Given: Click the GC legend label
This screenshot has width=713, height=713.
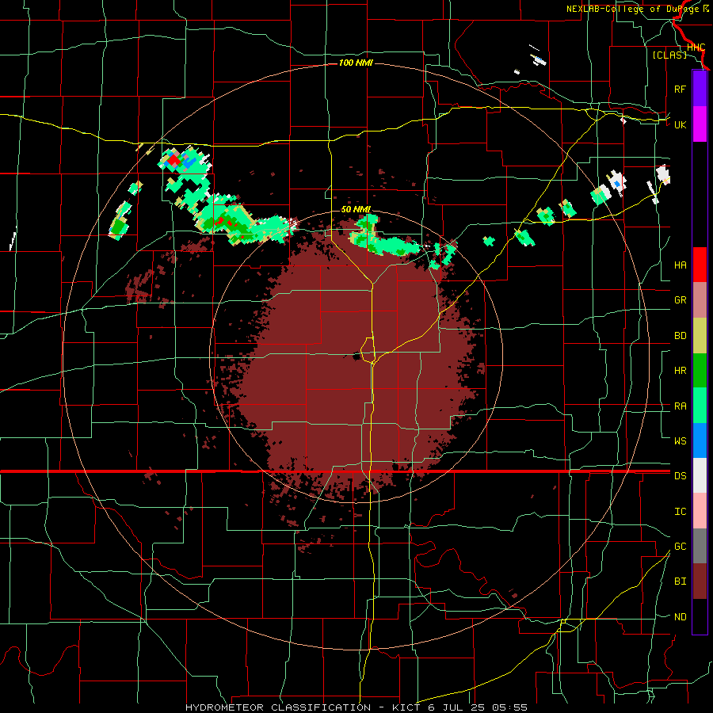Looking at the screenshot, I should click(x=680, y=546).
